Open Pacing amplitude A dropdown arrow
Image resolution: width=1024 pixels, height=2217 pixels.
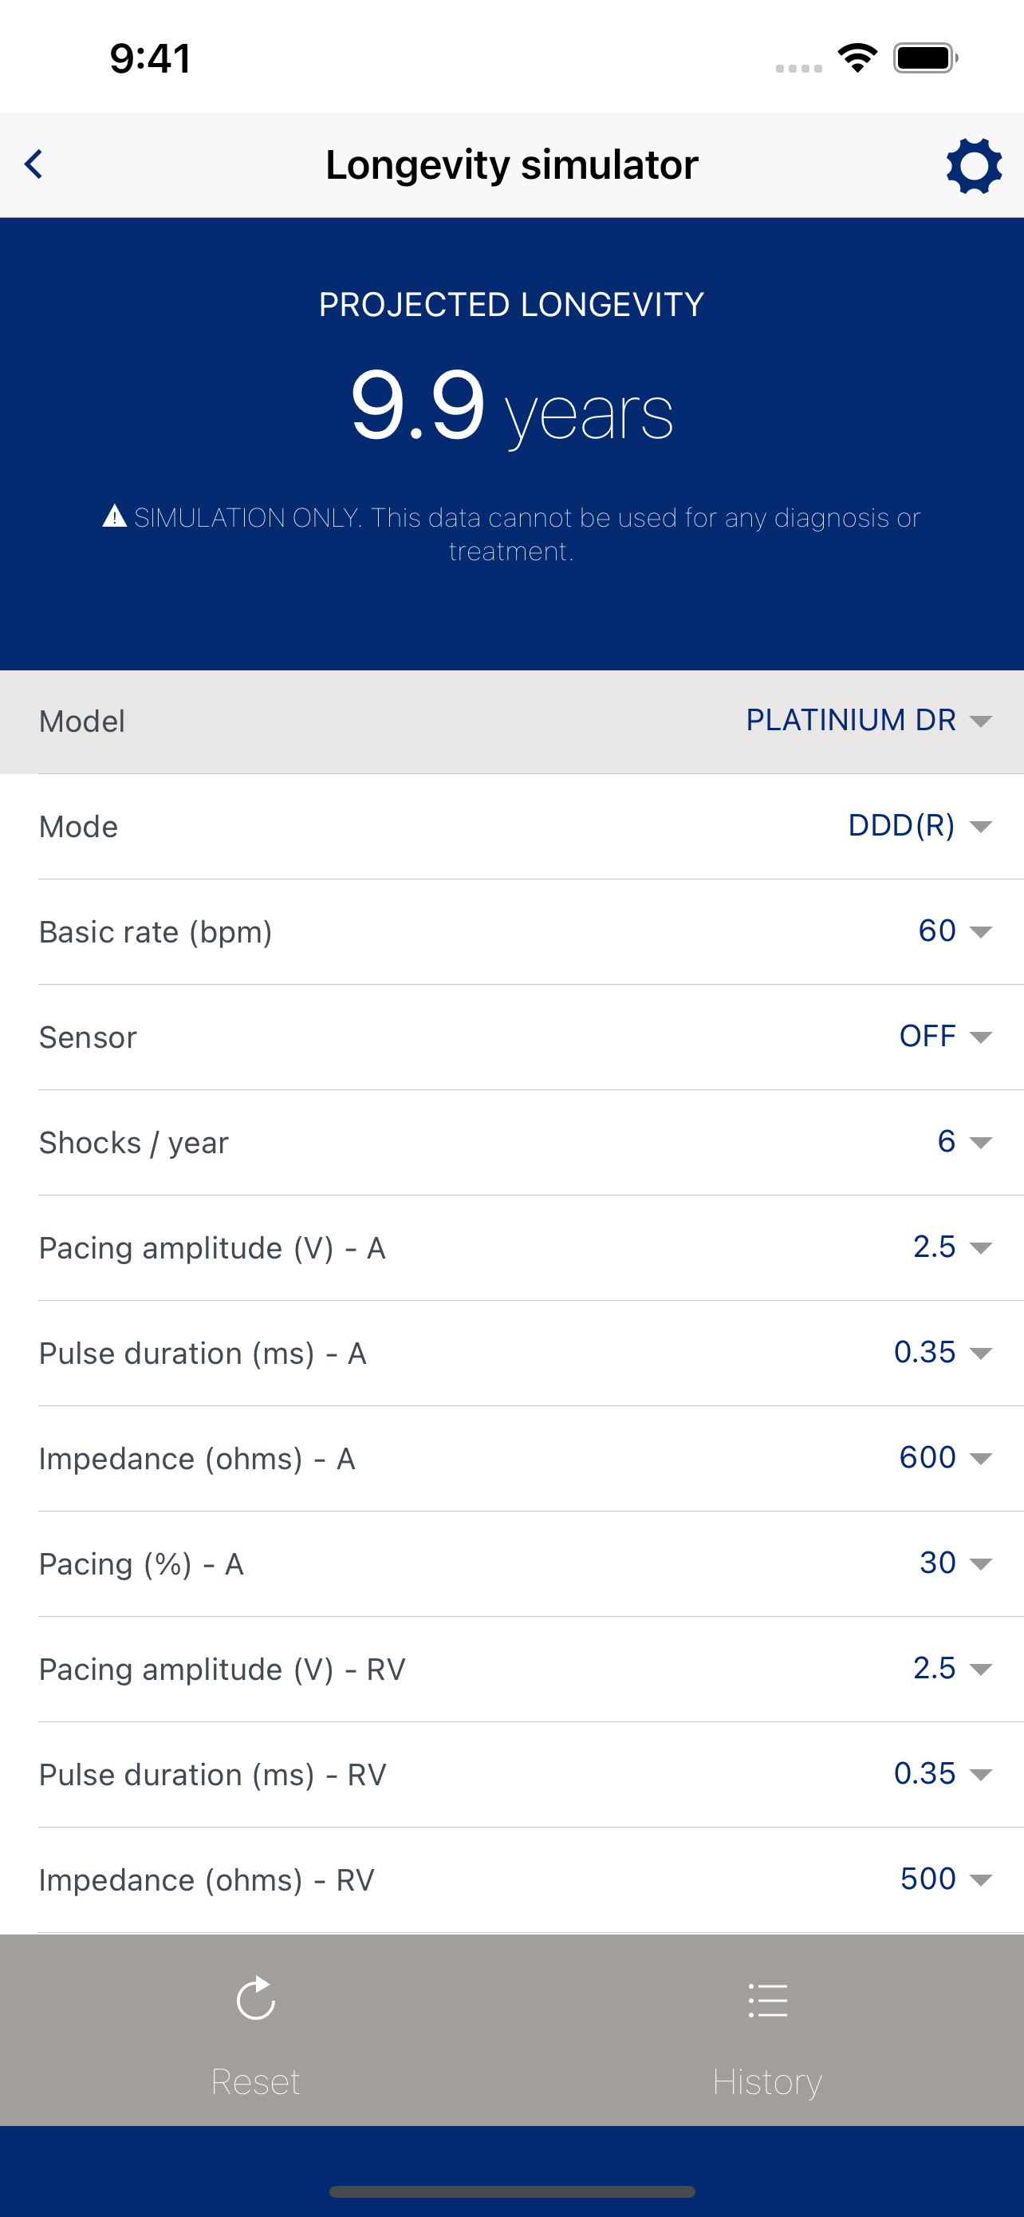click(980, 1247)
